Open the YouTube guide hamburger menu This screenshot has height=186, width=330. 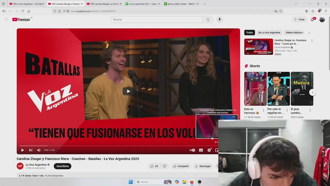coord(6,19)
